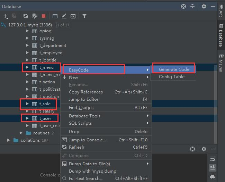
Task: Open the query console QL toolbar icon
Action: point(73,16)
